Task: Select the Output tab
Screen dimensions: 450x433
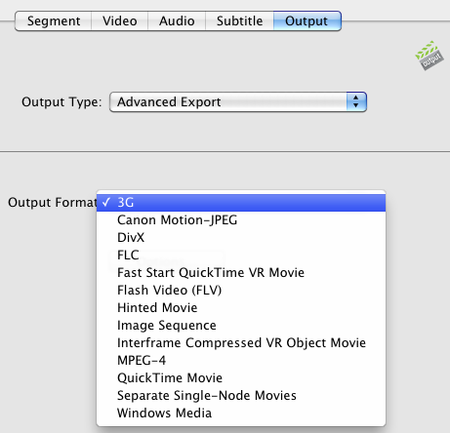Action: pyautogui.click(x=307, y=21)
